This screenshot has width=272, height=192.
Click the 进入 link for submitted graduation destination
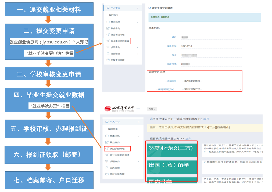(188, 139)
